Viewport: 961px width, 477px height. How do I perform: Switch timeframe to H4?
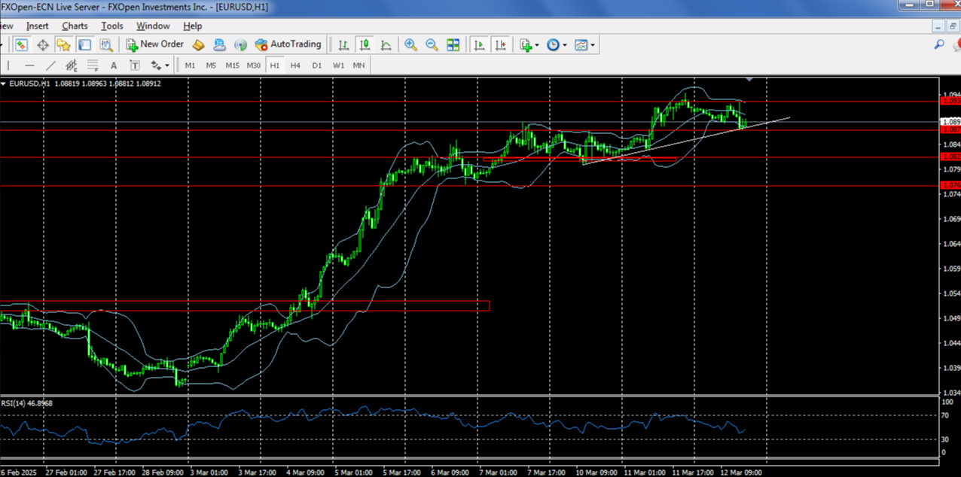[295, 65]
